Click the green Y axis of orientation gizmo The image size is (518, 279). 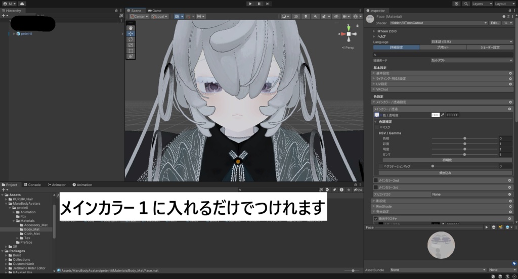tap(349, 28)
